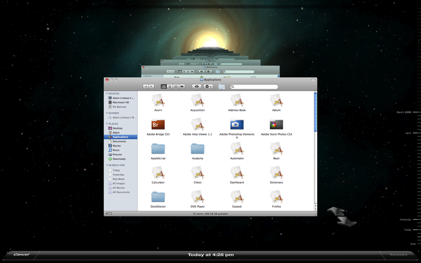
Task: Select Adobe Photoshop Elements 6 icon
Action: [237, 124]
